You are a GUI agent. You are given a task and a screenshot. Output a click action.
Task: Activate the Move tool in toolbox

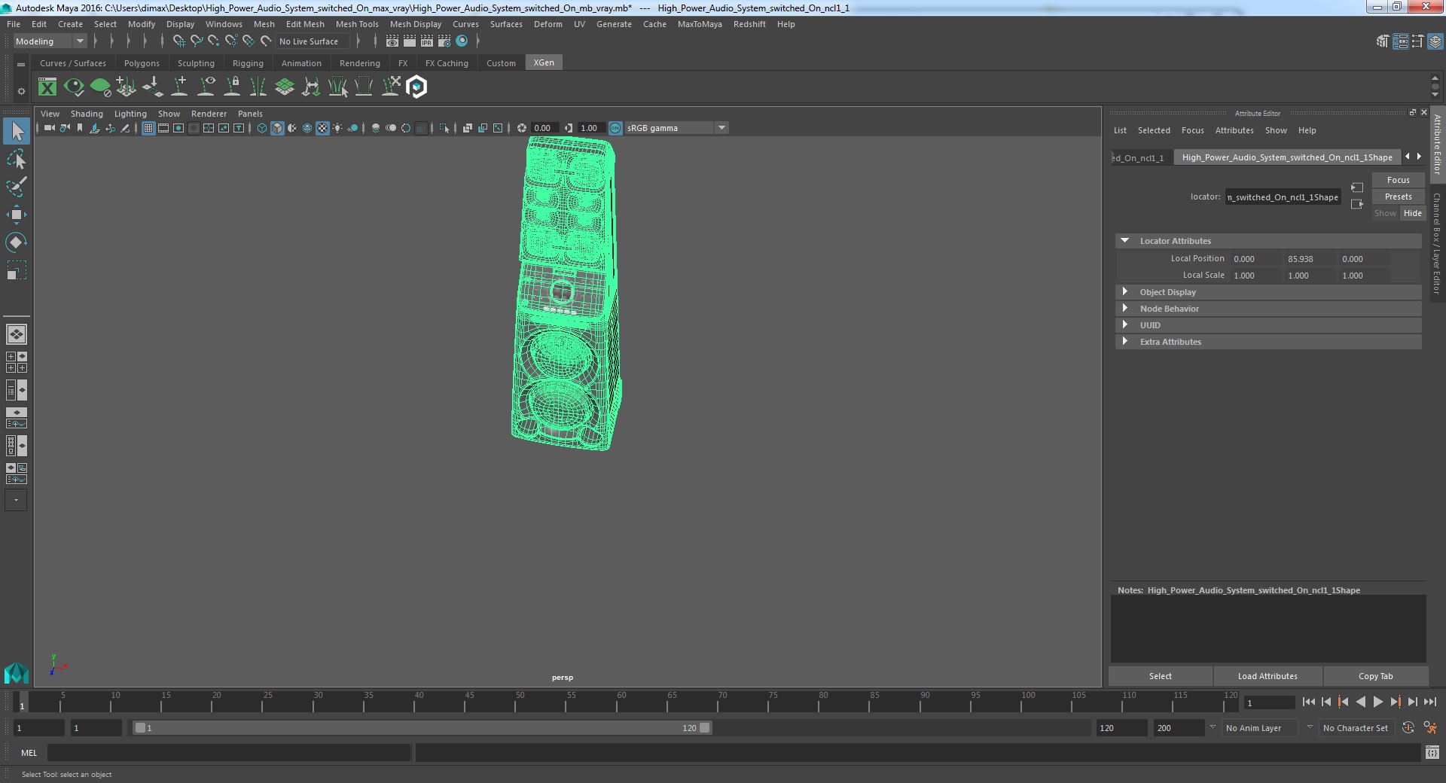17,215
